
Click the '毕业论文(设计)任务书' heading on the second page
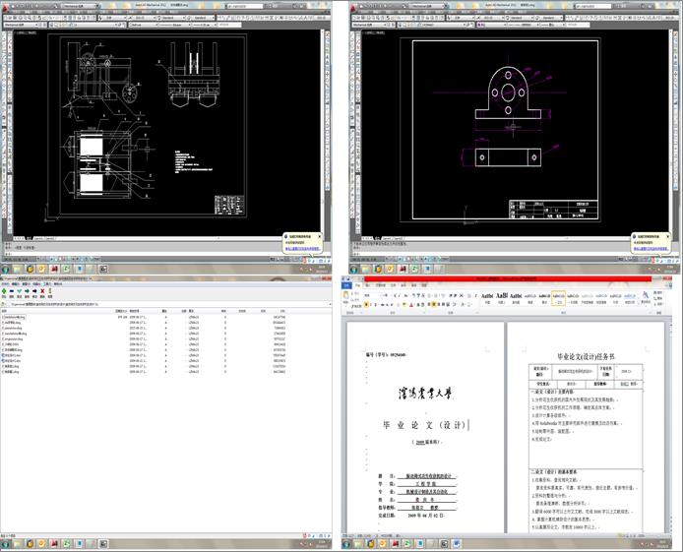(587, 356)
